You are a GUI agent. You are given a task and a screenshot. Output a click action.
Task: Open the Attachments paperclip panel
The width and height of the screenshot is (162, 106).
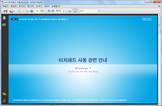pyautogui.click(x=4, y=101)
